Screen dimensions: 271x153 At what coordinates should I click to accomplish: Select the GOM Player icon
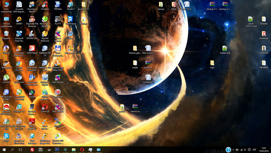pos(32,50)
